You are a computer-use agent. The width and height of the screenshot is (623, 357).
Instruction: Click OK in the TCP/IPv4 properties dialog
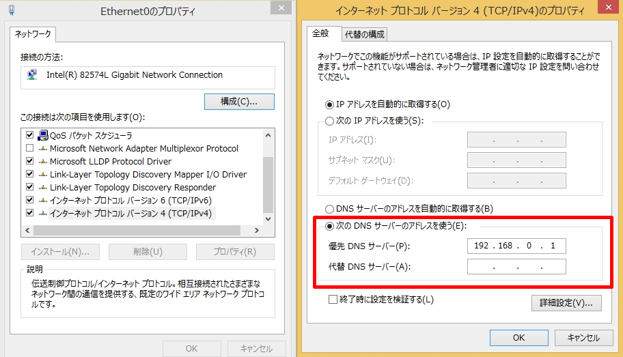[519, 337]
